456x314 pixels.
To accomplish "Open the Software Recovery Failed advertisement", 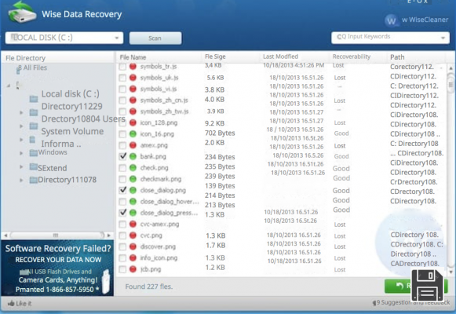I will 57,268.
